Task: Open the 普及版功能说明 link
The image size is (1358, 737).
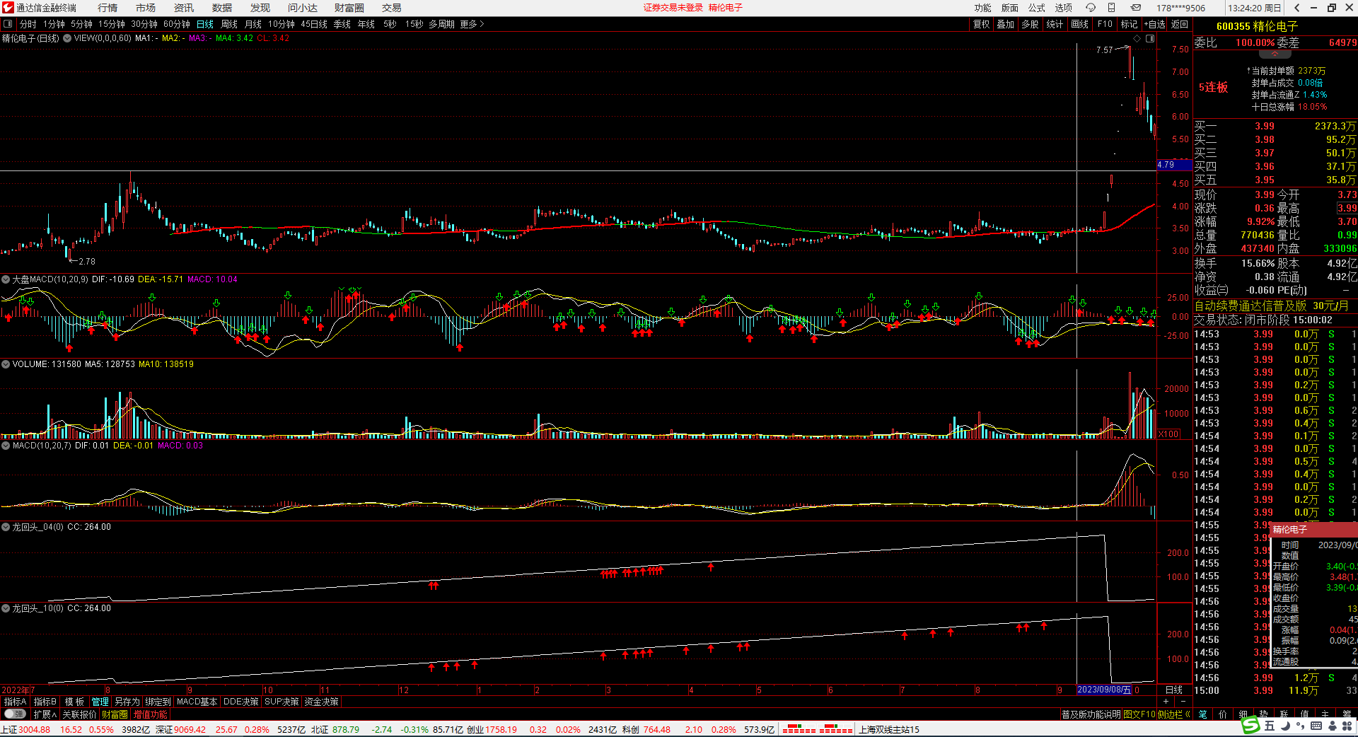Action: [x=1091, y=714]
